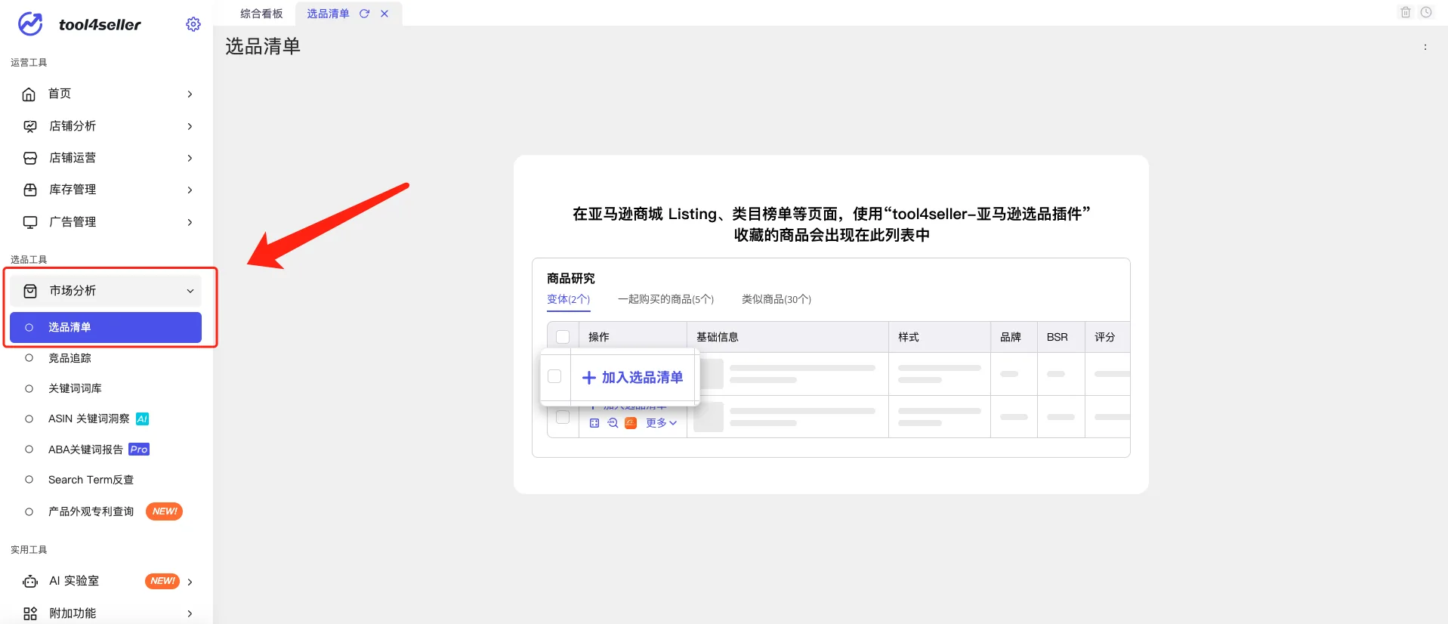Expand the AI 实验室 menu chevron
1448x624 pixels.
tap(190, 582)
